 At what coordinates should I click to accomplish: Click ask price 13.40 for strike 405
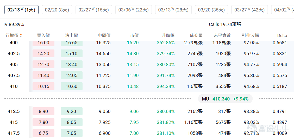pyautogui.click(x=71, y=64)
